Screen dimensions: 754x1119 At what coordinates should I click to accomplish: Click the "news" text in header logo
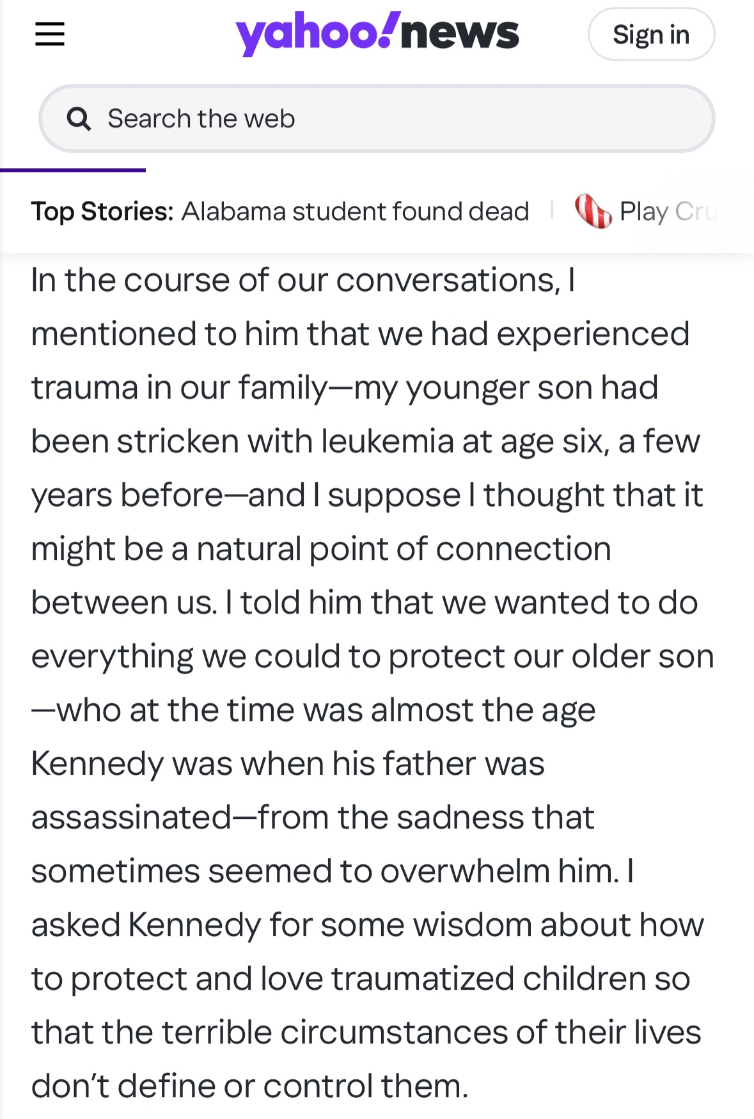459,34
